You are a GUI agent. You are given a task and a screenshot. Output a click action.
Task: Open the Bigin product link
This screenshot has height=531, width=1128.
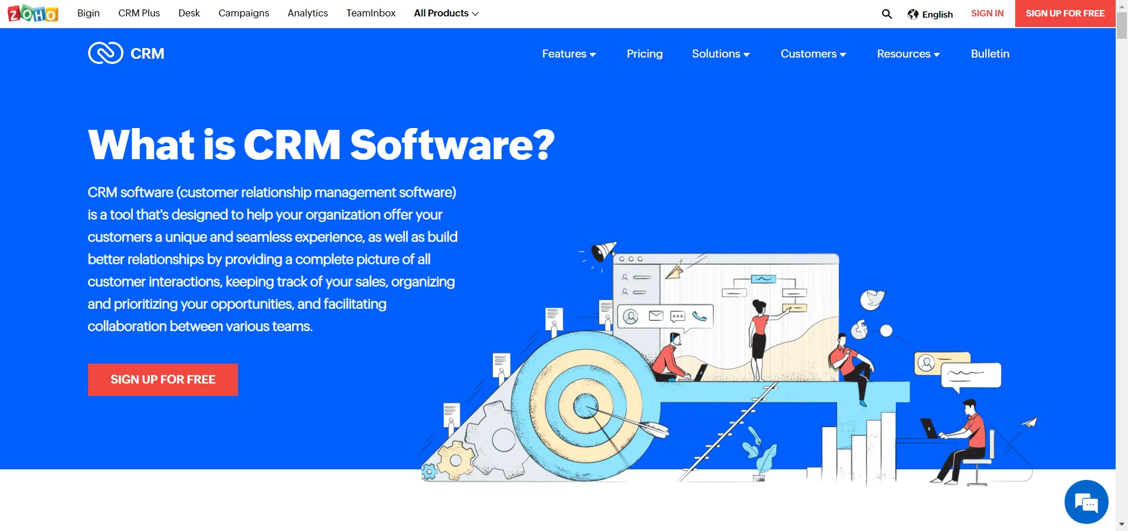pyautogui.click(x=88, y=13)
